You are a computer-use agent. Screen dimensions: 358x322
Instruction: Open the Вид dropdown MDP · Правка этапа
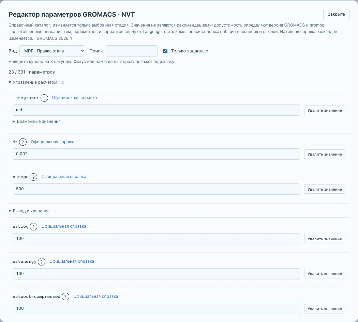coord(52,51)
